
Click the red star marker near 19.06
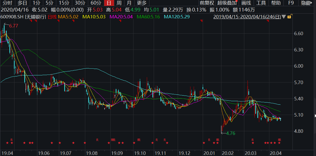click(52, 143)
